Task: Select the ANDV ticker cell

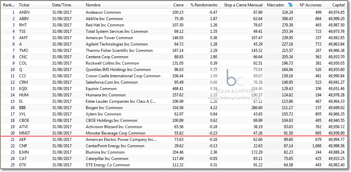Action: pyautogui.click(x=24, y=12)
